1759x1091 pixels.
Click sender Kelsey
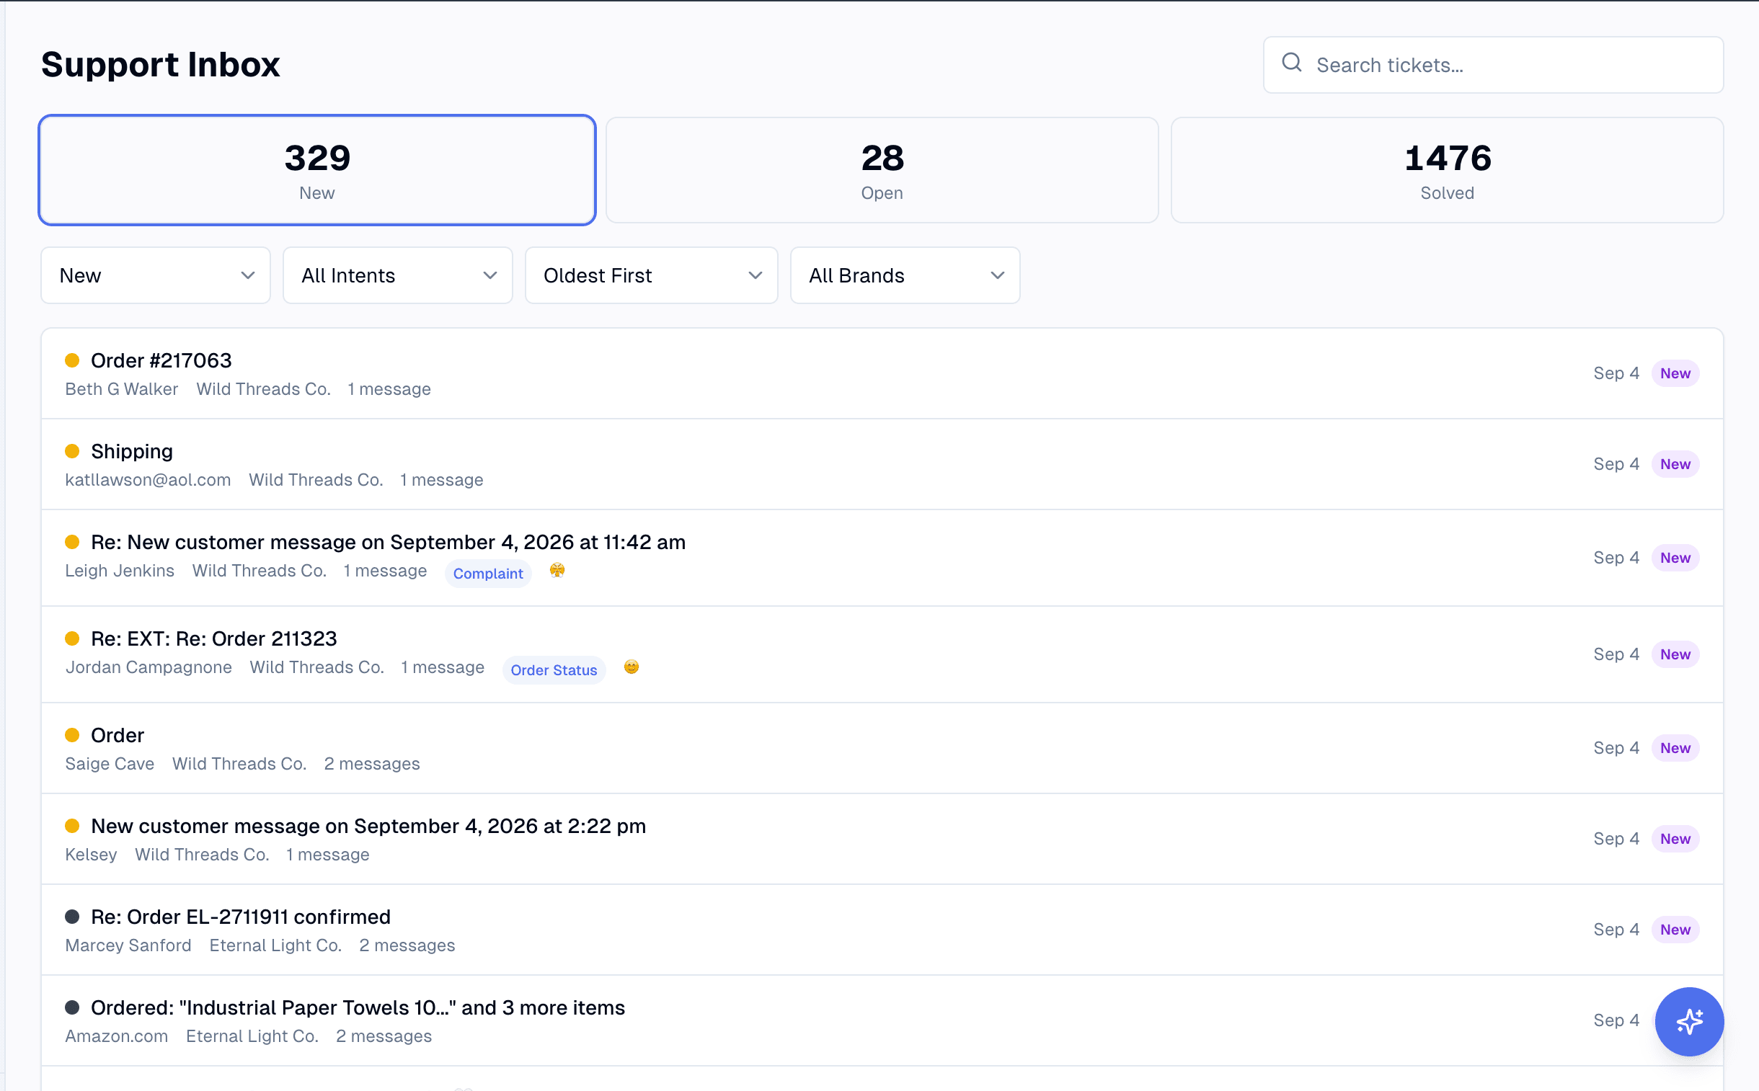[x=91, y=855]
